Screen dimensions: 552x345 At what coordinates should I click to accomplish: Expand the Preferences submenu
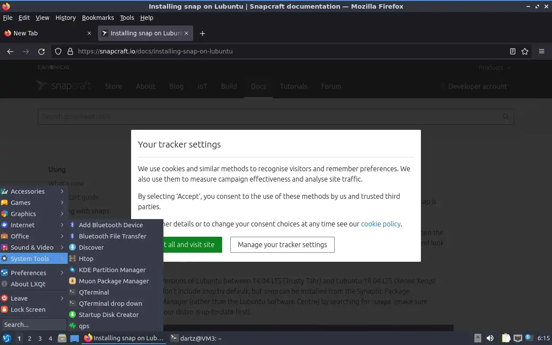pyautogui.click(x=34, y=273)
